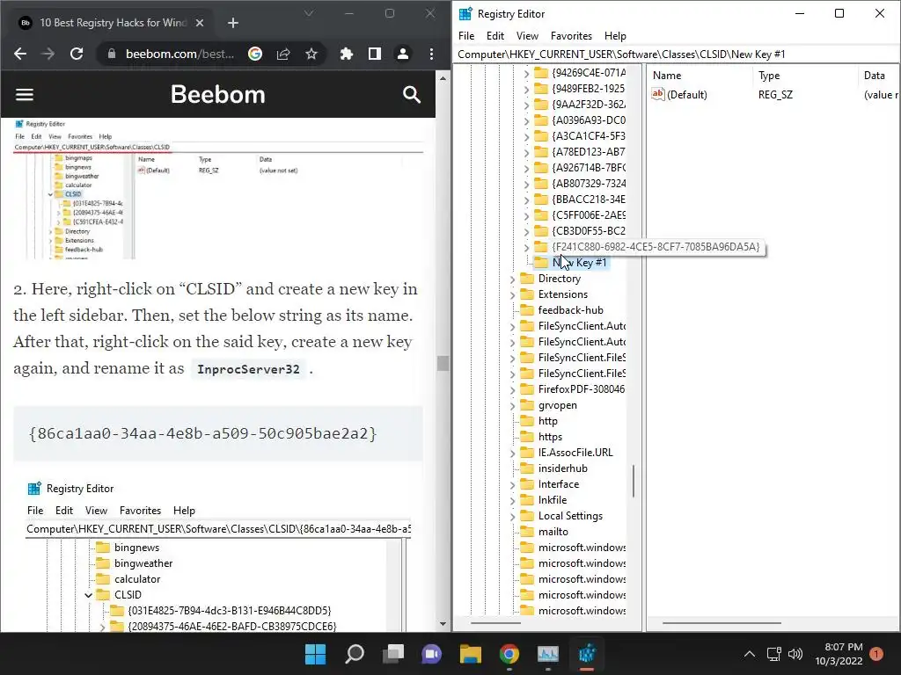Expand the {A0396A93 key

(x=526, y=121)
